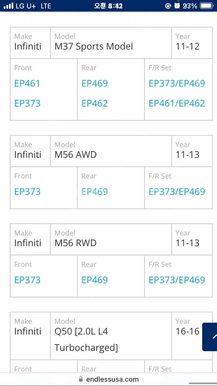Open EP461 front pad for M37 Sports
The height and width of the screenshot is (386, 217).
tap(27, 83)
